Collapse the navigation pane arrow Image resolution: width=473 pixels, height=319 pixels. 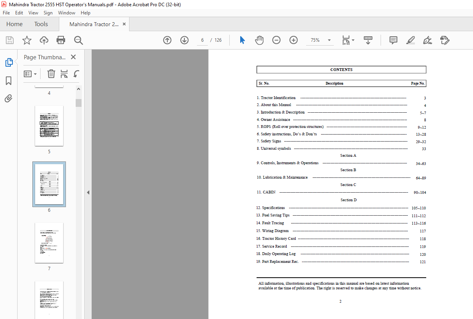coord(88,192)
